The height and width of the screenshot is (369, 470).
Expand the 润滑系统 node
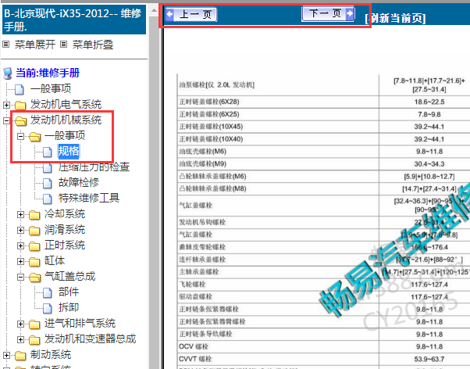click(20, 230)
